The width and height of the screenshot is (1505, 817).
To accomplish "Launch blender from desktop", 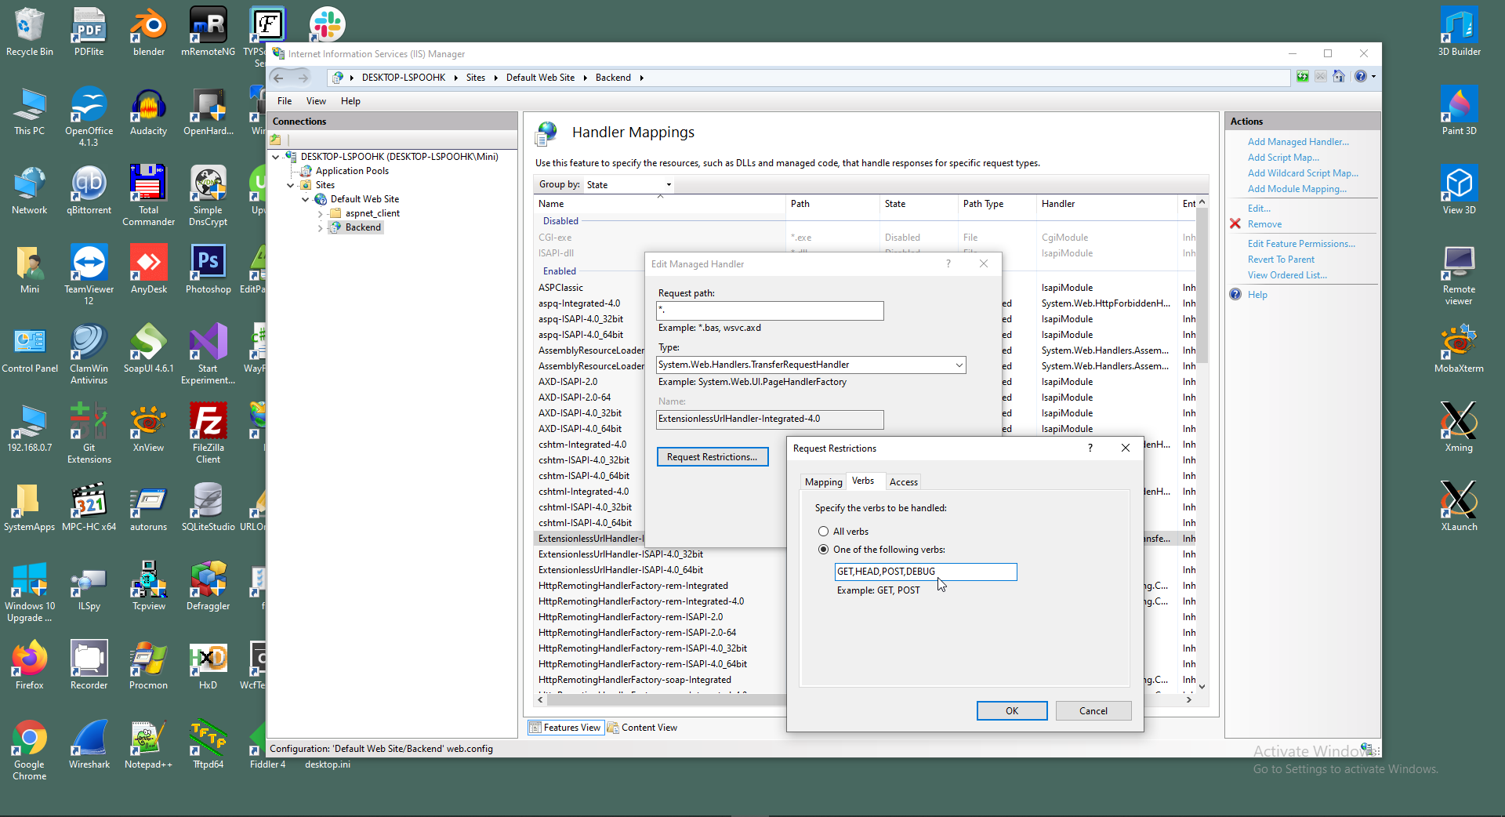I will [148, 32].
